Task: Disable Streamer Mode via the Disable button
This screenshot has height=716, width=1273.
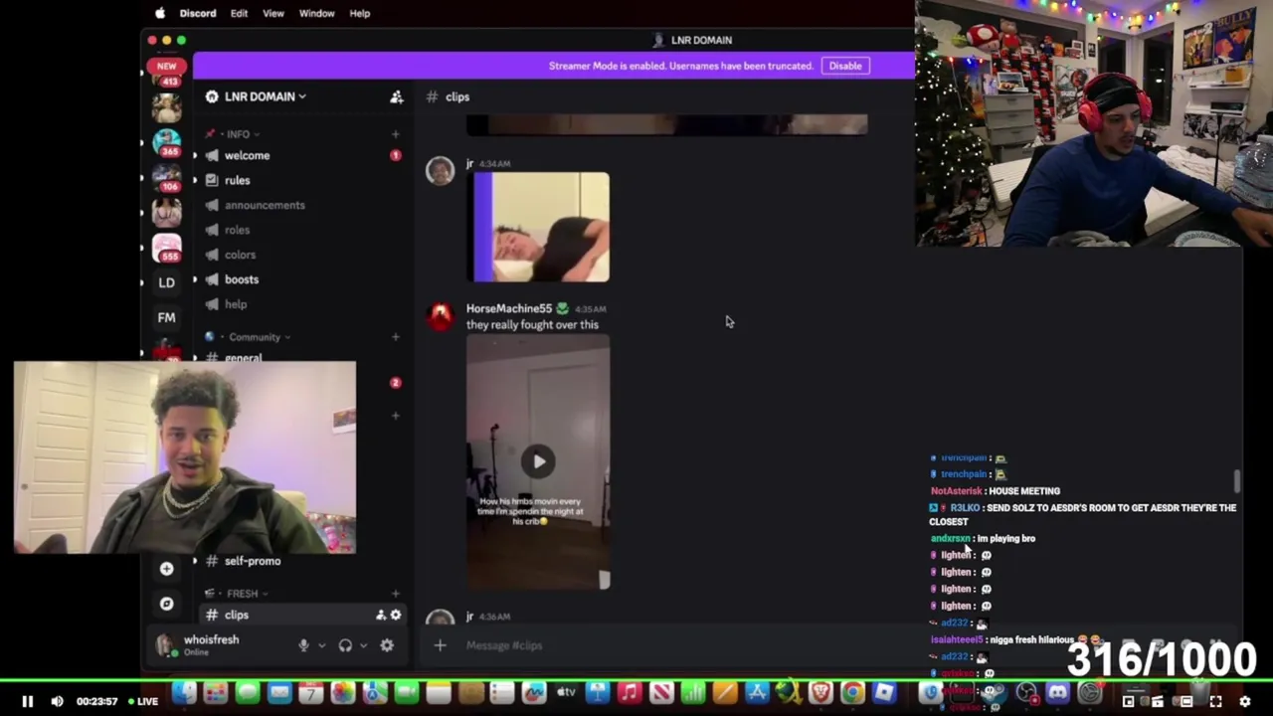Action: point(845,66)
